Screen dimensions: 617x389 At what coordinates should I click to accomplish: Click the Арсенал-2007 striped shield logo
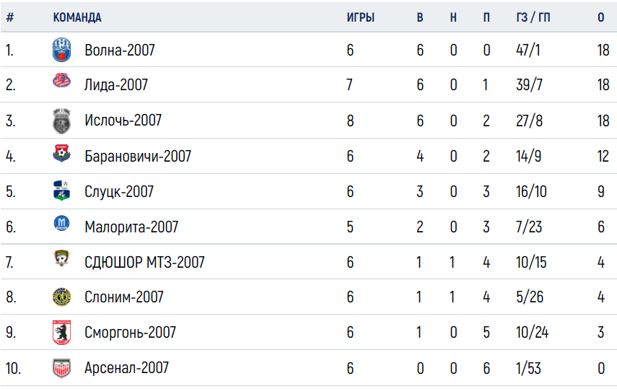tap(62, 368)
